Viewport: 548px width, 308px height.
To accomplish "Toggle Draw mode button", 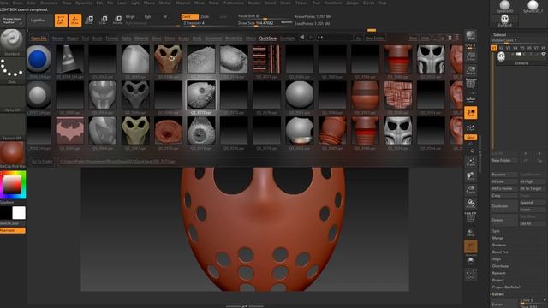I will [75, 20].
